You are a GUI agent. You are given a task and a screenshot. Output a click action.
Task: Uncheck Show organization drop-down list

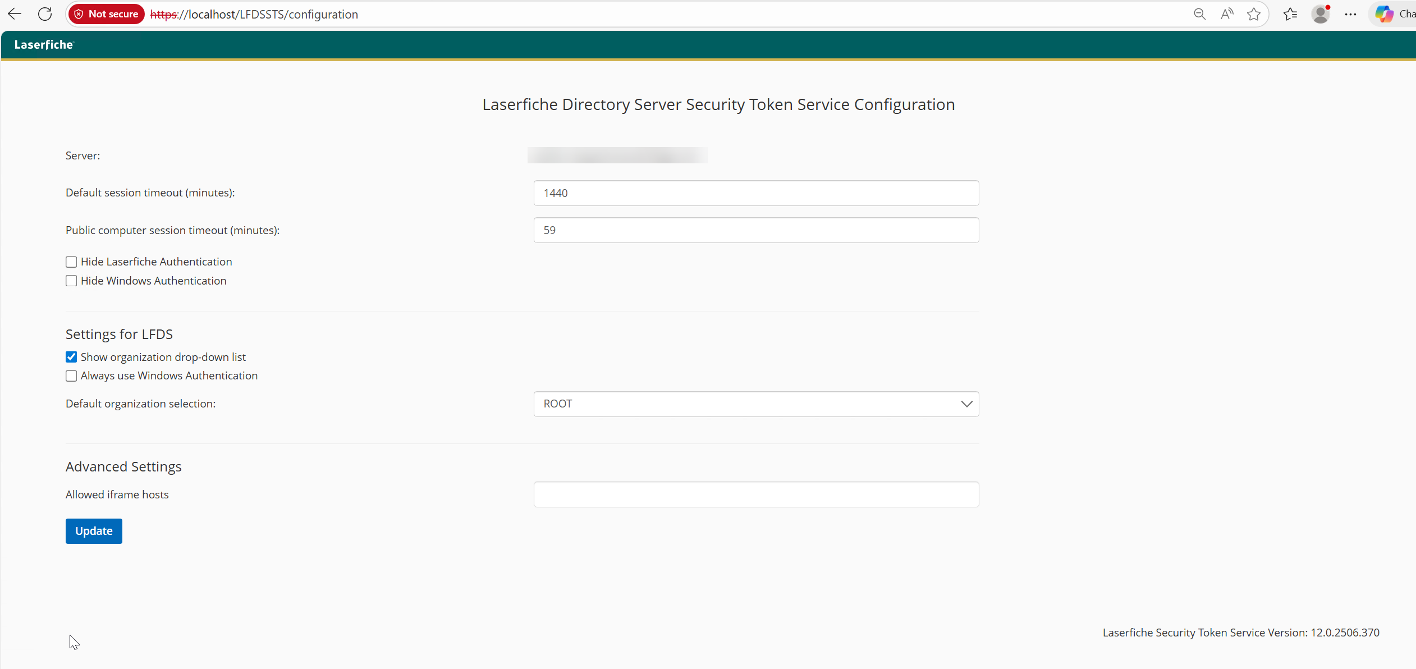click(71, 357)
